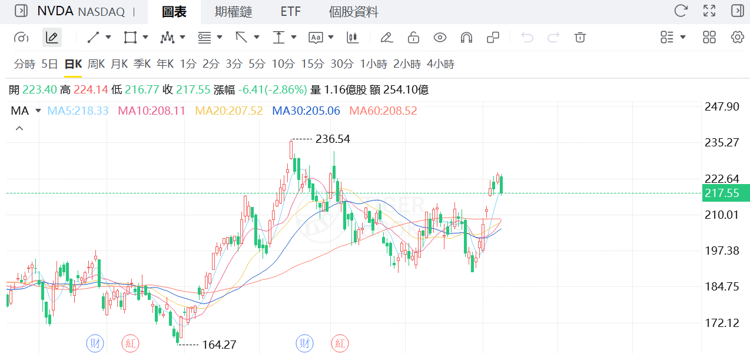Click the MA5:218.33 indicator label
This screenshot has height=354, width=750.
[78, 111]
